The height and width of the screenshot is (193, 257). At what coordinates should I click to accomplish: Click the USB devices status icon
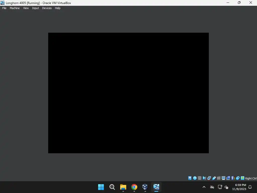[x=214, y=178]
